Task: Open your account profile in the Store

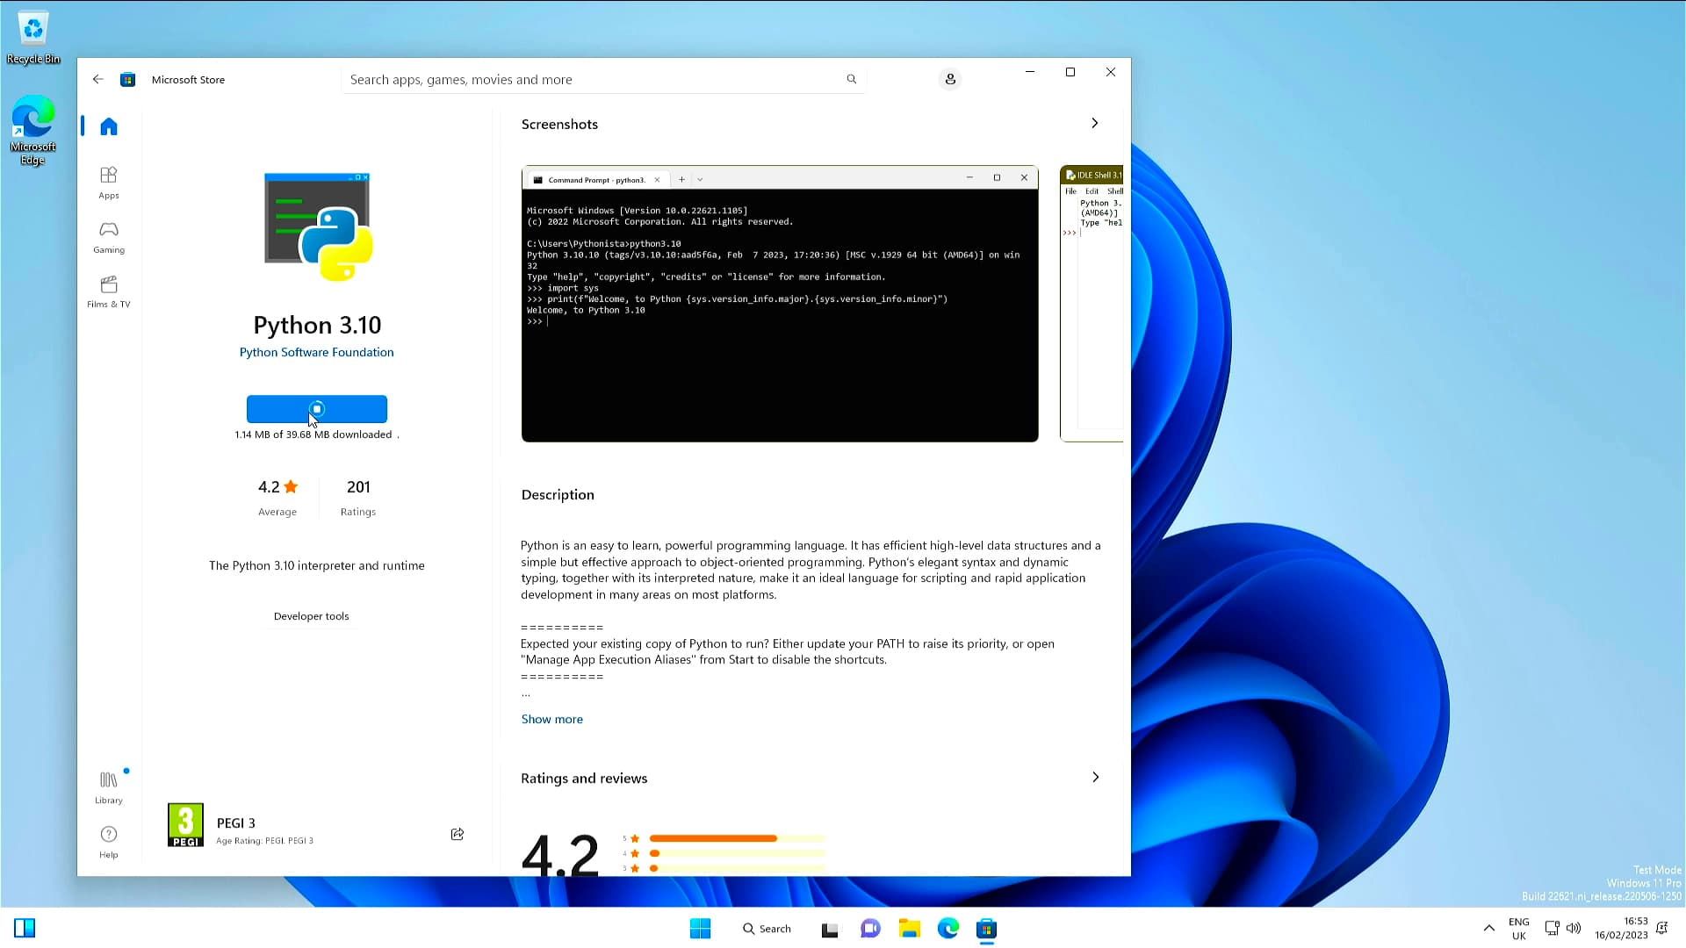Action: tap(949, 79)
